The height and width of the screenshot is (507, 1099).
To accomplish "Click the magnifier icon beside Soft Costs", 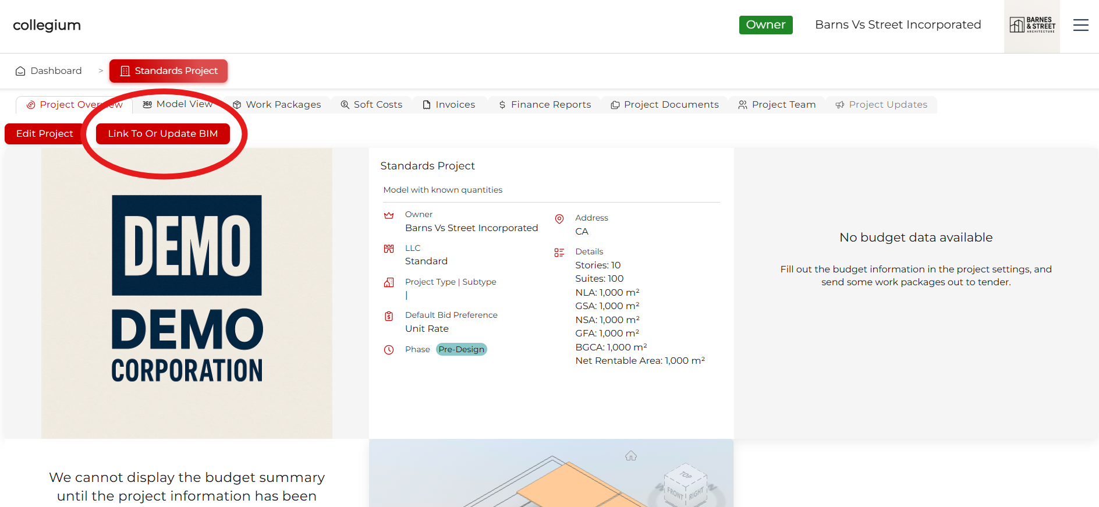I will (345, 105).
